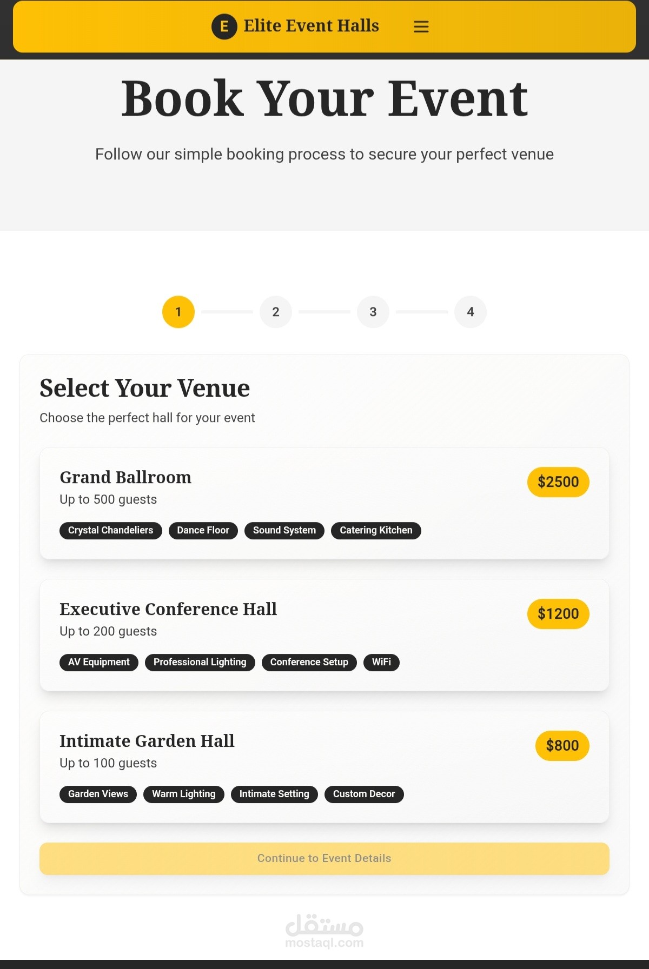Click Continue to Event Details button
649x969 pixels.
coord(325,859)
